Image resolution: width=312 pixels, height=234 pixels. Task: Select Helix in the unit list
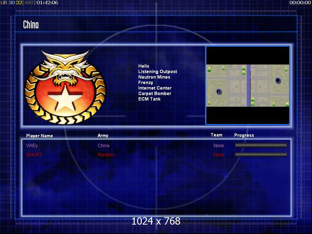[144, 66]
